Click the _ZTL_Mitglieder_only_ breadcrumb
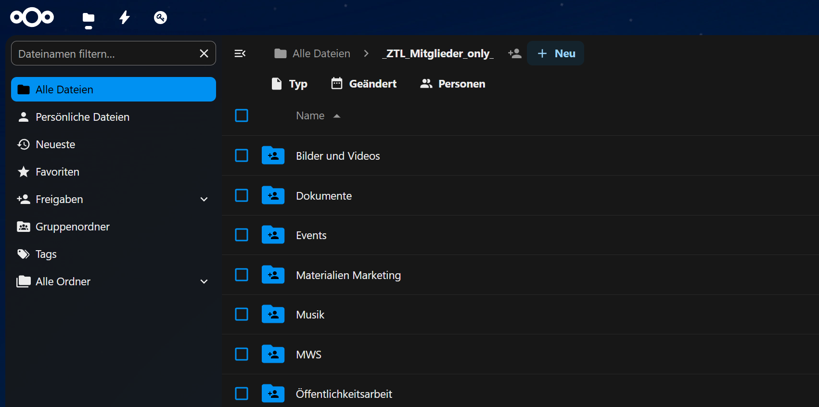Viewport: 819px width, 407px height. tap(438, 53)
